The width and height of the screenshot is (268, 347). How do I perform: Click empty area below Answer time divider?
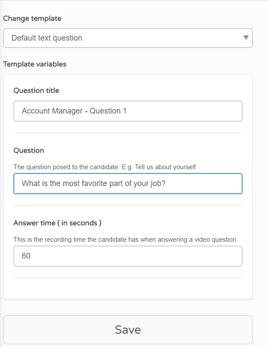pyautogui.click(x=128, y=288)
